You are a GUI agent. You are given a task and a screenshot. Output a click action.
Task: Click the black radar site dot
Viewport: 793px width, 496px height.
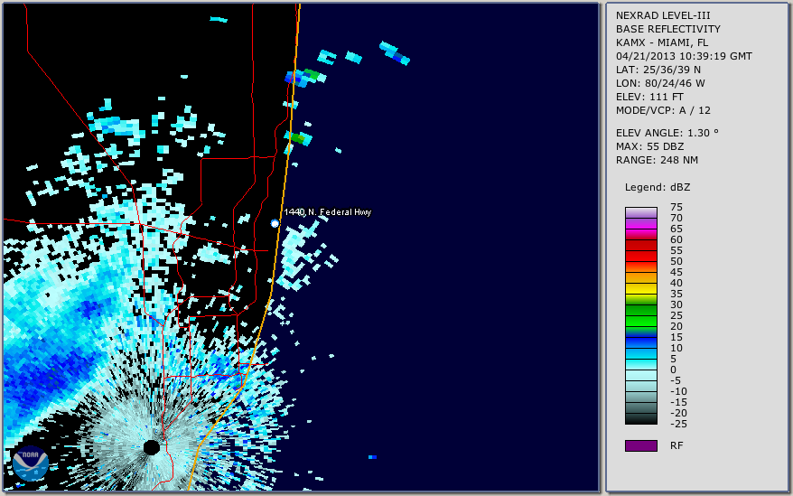click(151, 447)
